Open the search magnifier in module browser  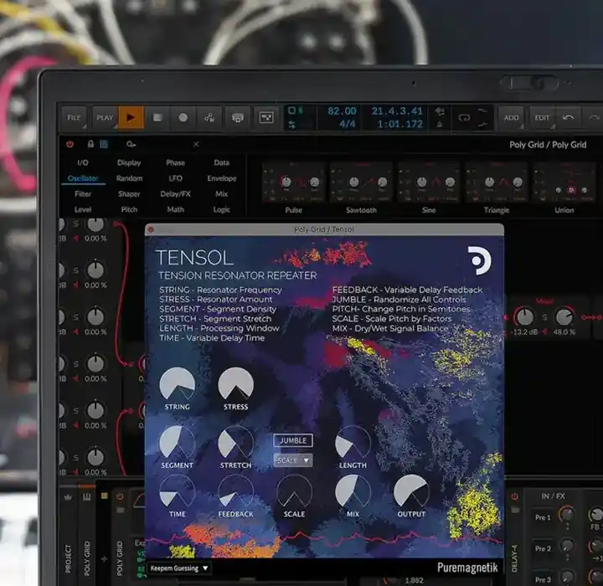point(131,144)
